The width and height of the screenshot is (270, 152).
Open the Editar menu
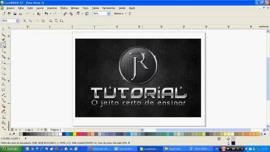[x=21, y=8]
